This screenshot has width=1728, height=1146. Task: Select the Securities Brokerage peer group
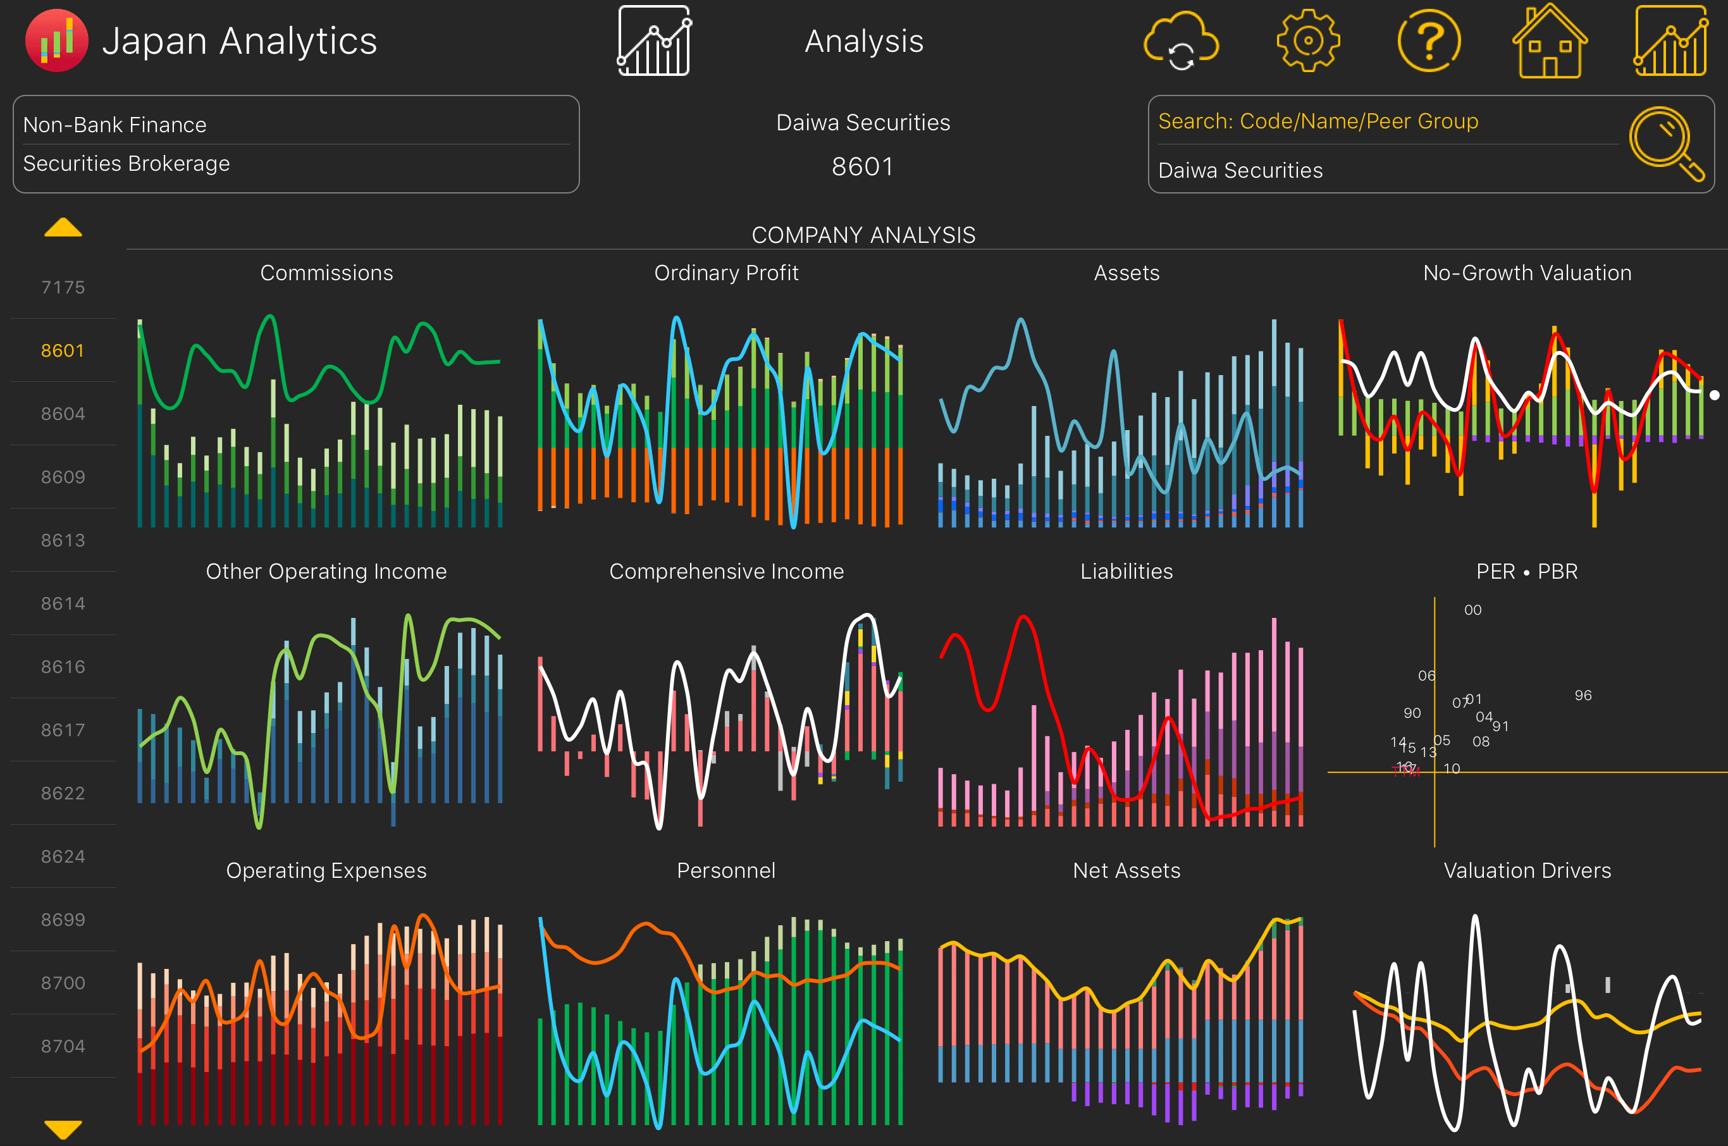tap(295, 164)
